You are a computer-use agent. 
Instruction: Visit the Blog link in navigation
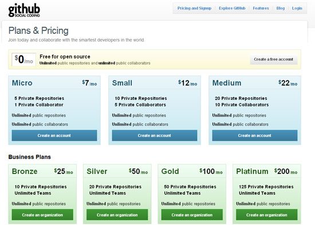[x=281, y=8]
